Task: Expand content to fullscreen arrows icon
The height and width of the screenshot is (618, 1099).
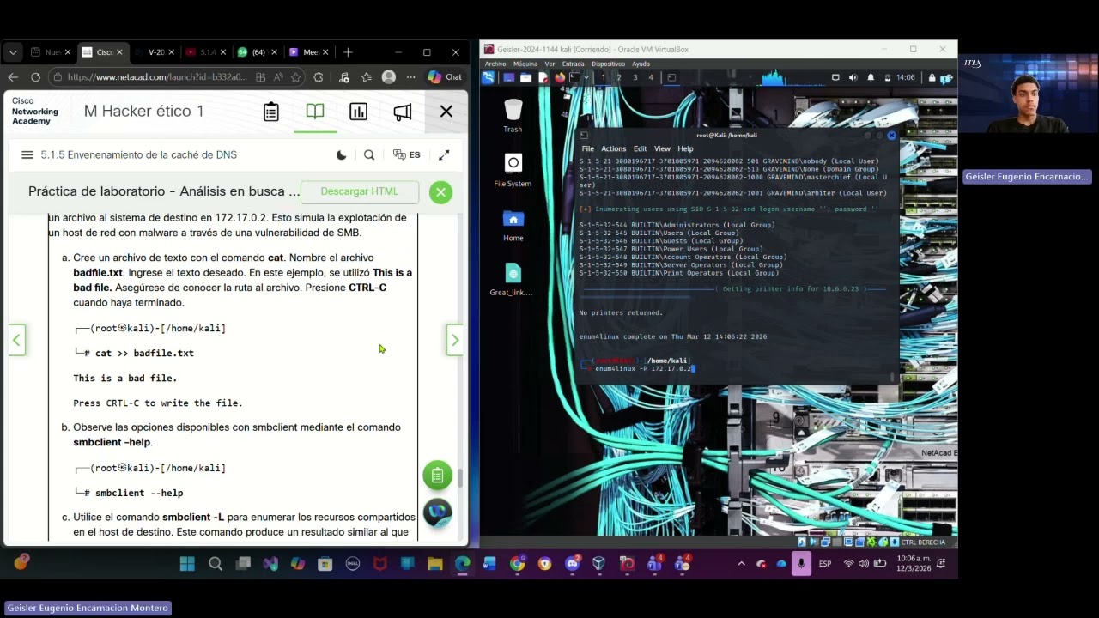Action: coord(444,155)
